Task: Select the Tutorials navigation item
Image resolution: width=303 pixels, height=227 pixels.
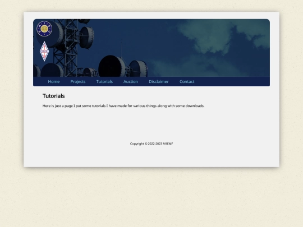Action: click(104, 81)
